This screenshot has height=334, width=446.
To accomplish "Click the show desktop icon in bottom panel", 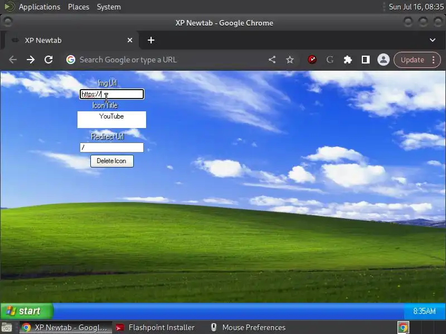I will [7, 327].
